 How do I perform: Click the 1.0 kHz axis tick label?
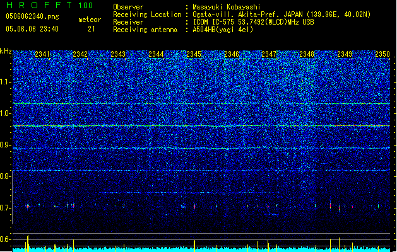(x=6, y=113)
